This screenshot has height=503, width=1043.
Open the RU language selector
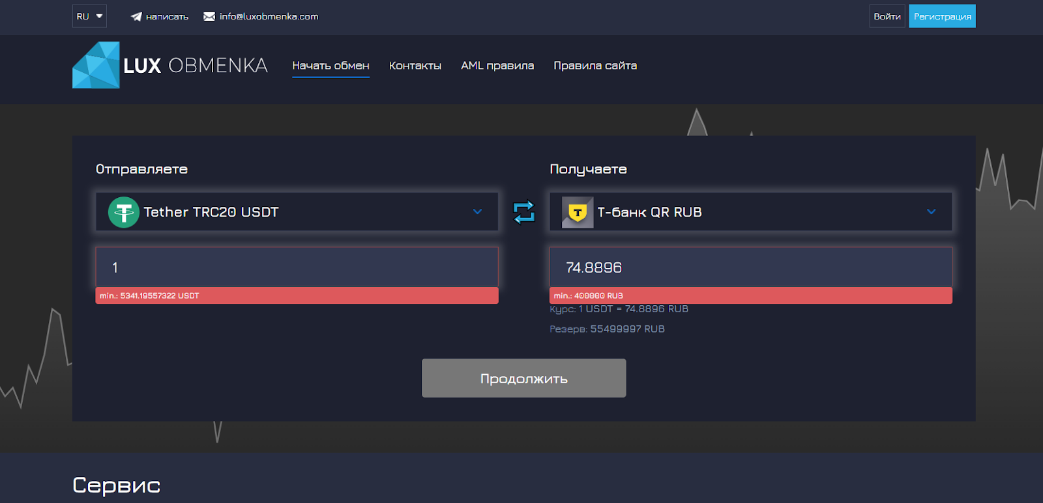tap(89, 16)
